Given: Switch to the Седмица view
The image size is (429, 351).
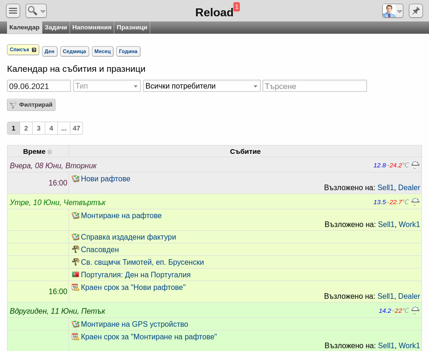Looking at the screenshot, I should coord(75,51).
